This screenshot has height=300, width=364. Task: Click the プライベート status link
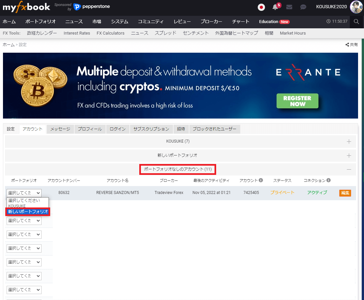(282, 193)
